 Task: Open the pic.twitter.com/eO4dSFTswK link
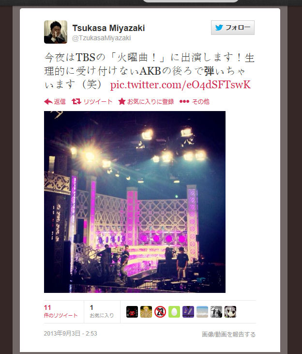tap(181, 85)
